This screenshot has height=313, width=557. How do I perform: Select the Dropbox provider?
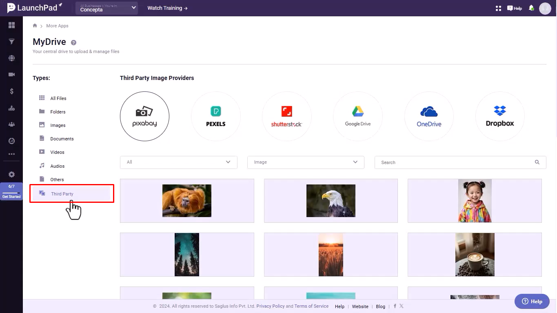tap(500, 116)
